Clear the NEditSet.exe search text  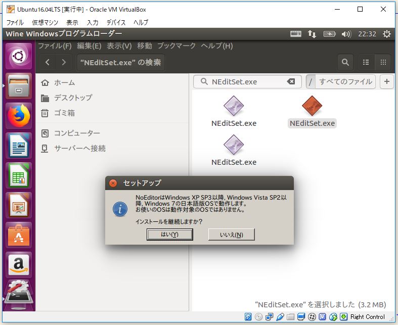(x=291, y=82)
